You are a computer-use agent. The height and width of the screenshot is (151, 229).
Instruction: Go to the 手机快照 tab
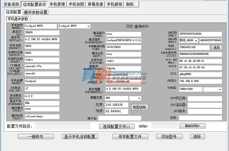(x=76, y=4)
